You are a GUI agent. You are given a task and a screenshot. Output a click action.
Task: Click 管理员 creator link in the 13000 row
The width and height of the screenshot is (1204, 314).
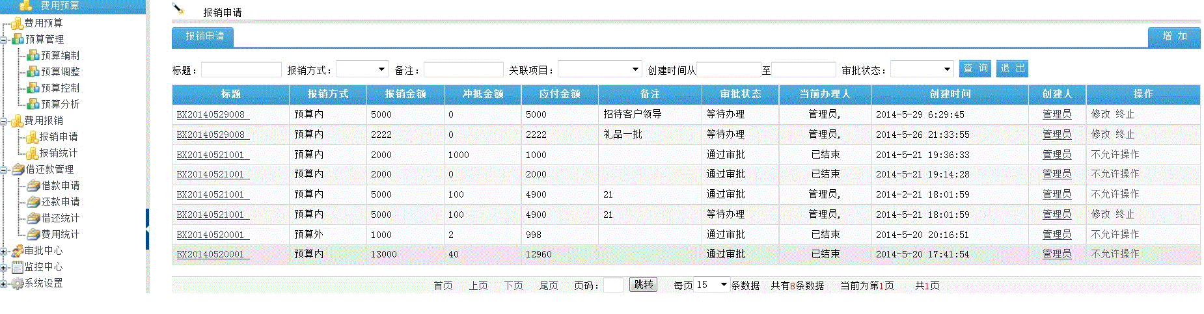coord(1057,254)
